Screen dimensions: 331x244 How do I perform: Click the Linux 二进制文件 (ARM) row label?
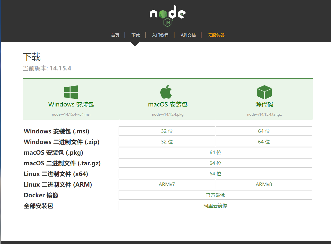click(58, 185)
